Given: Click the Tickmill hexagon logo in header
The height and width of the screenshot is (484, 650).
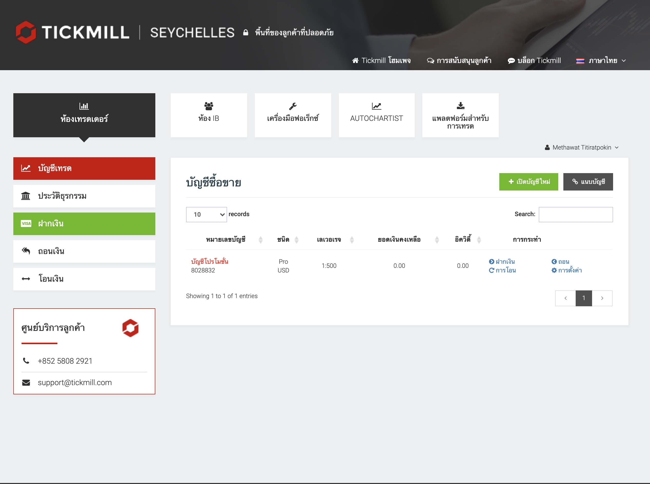Looking at the screenshot, I should point(26,32).
